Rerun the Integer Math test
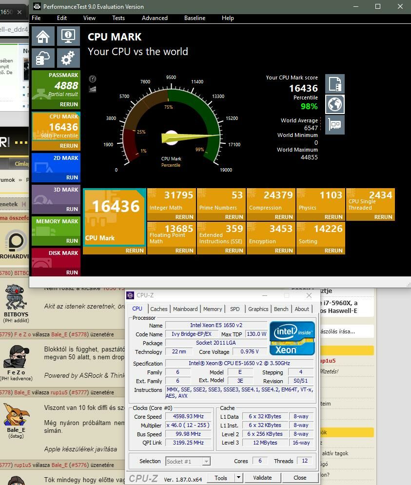The height and width of the screenshot is (485, 411). click(184, 217)
